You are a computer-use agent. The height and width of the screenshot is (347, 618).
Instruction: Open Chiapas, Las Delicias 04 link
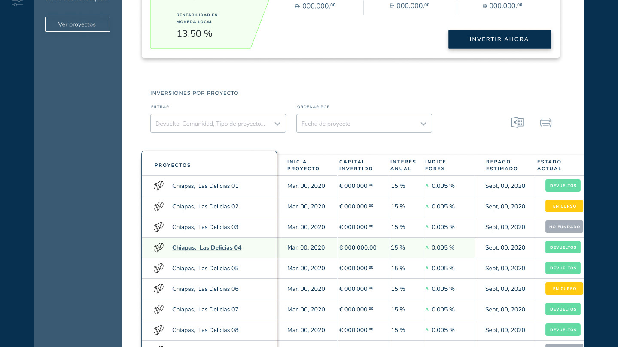(x=207, y=247)
